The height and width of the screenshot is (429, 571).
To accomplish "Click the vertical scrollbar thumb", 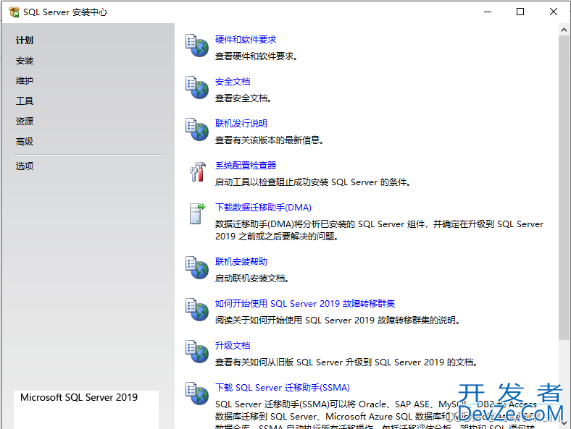I will point(564,188).
